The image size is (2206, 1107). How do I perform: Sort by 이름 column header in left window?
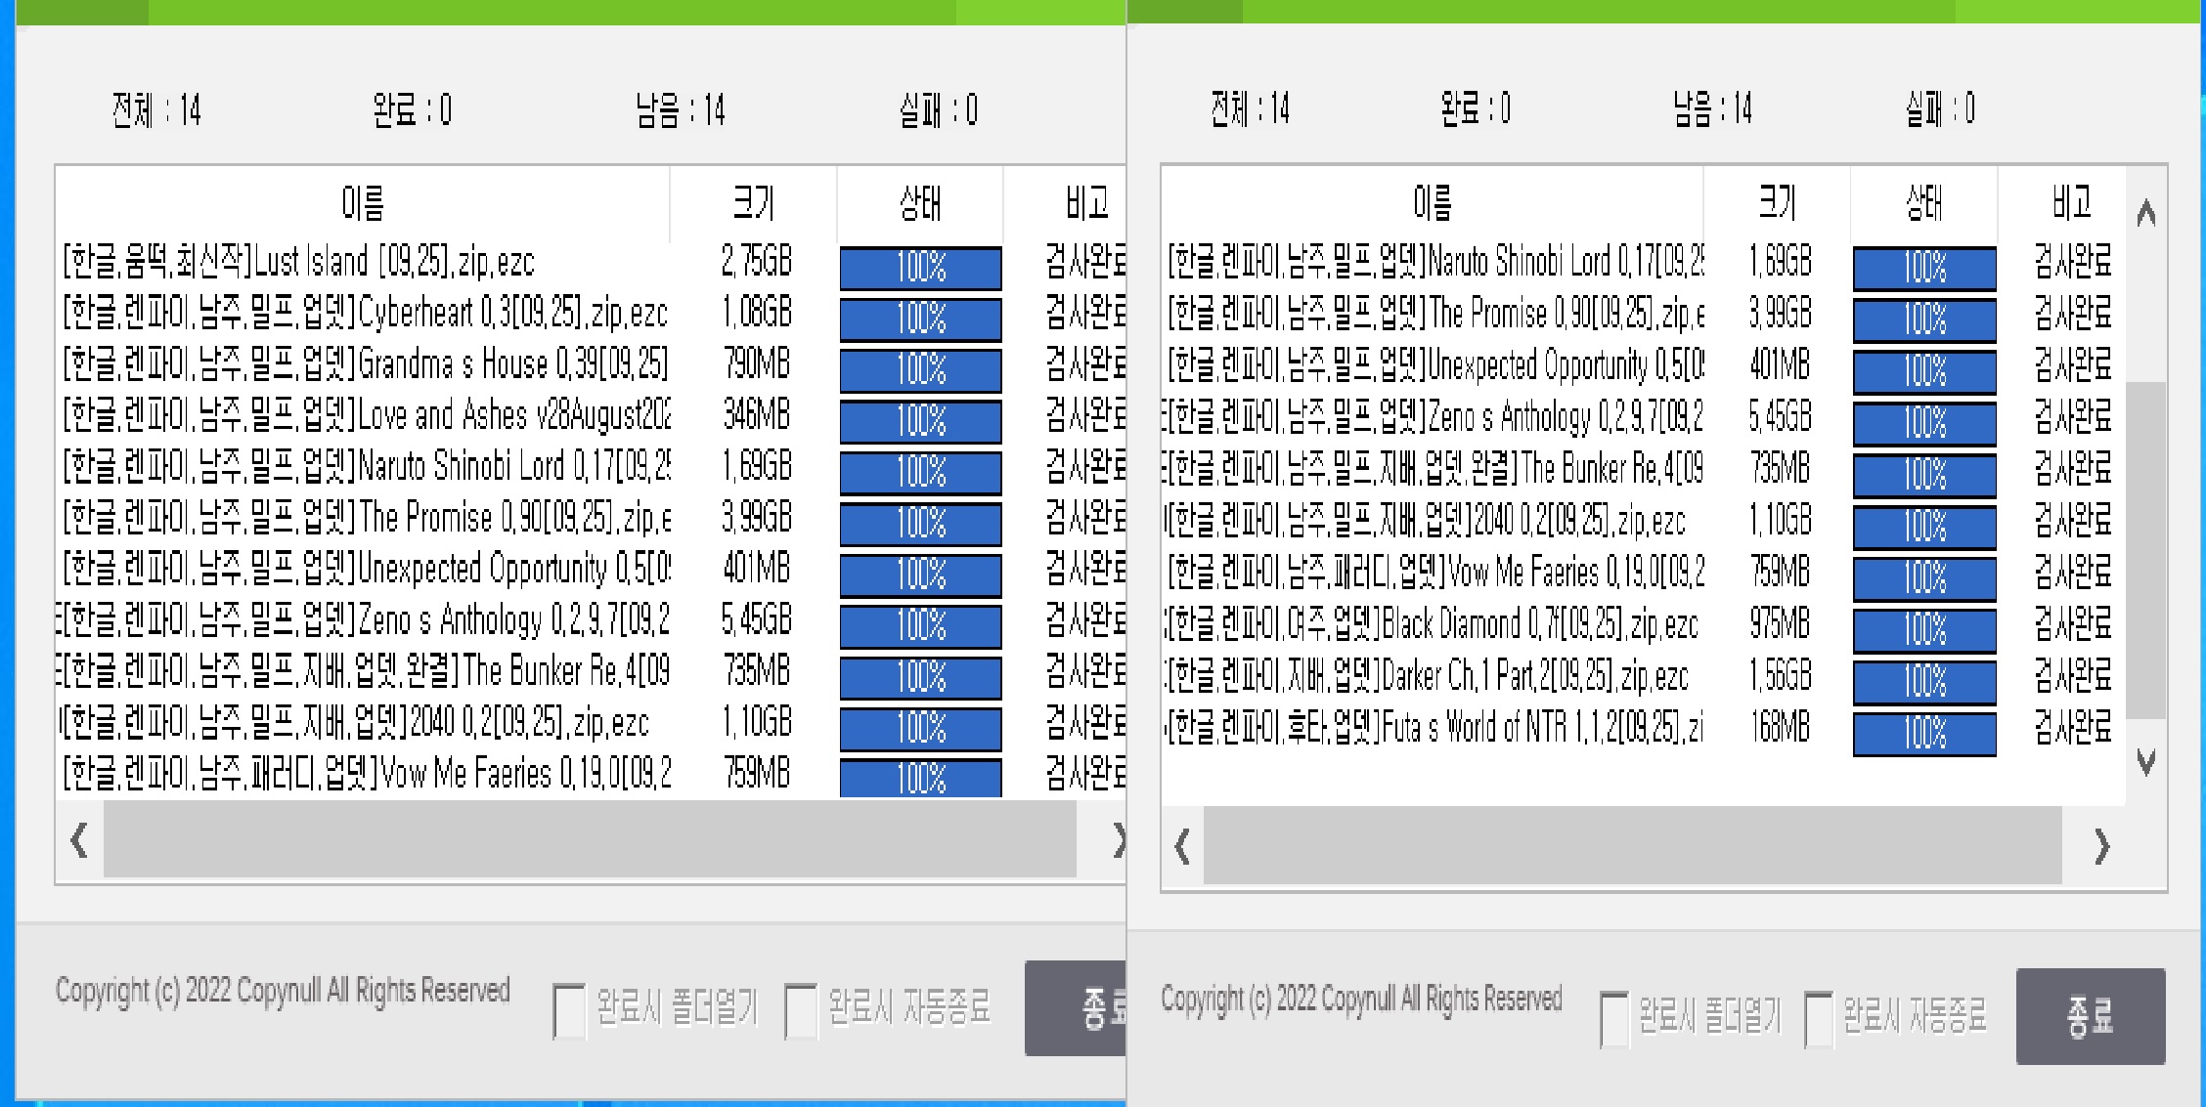[363, 203]
